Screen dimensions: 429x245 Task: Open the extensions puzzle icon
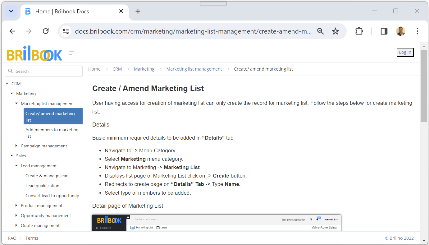[x=359, y=31]
